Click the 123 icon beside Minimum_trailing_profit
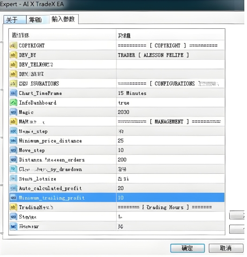 13,198
